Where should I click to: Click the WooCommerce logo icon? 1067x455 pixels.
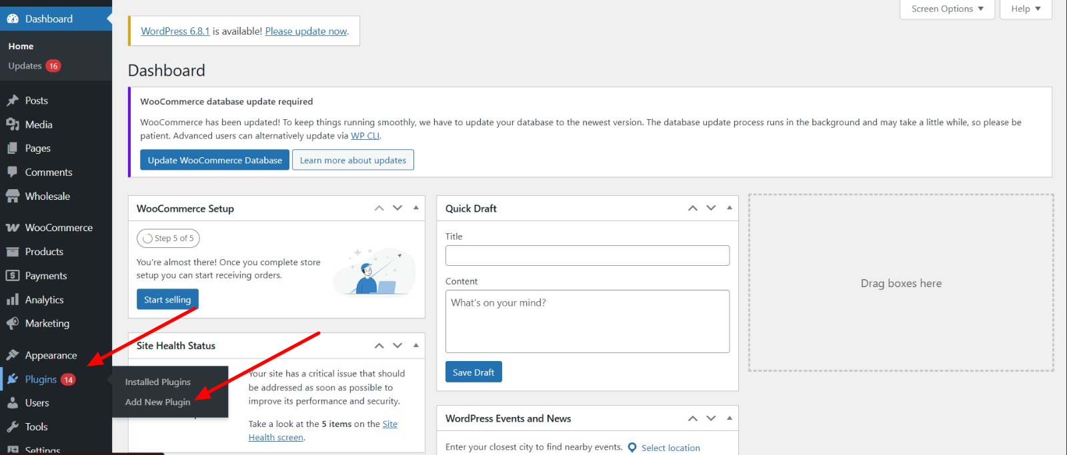(13, 228)
